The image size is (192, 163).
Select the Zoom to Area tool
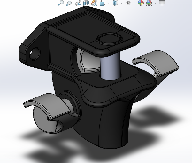coord(69,3)
